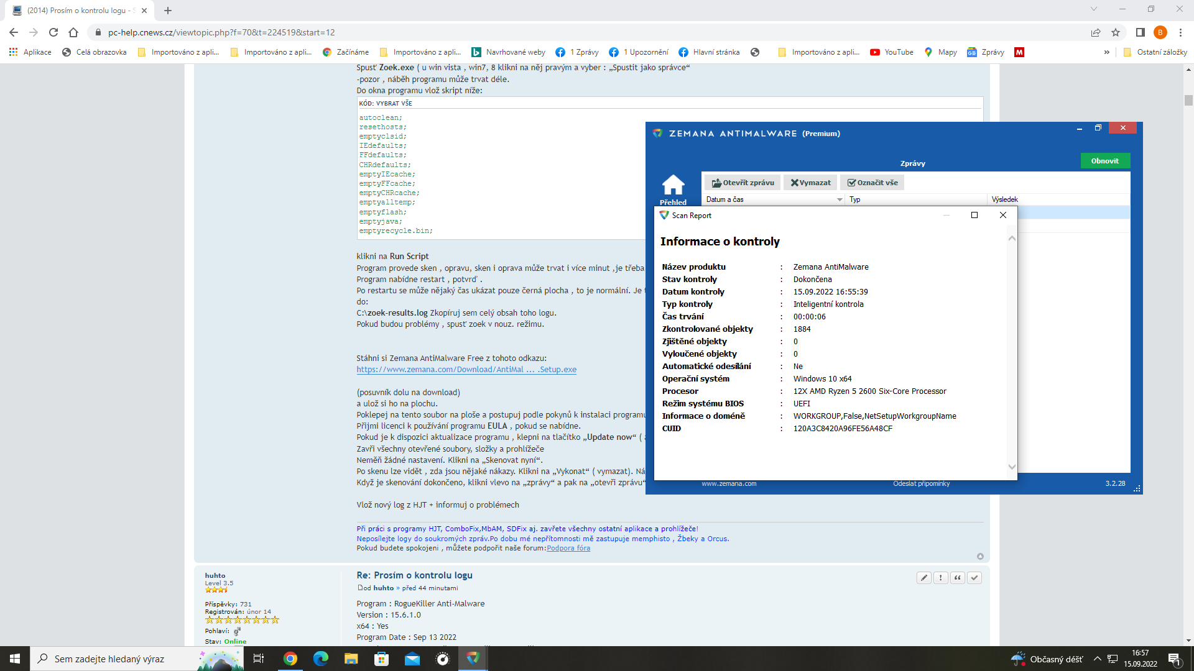Click the pencil edit post icon

924,578
